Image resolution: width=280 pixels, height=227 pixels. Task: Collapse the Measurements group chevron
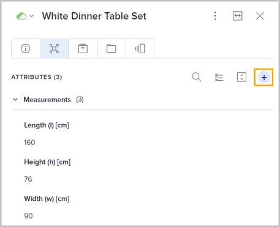tap(15, 100)
